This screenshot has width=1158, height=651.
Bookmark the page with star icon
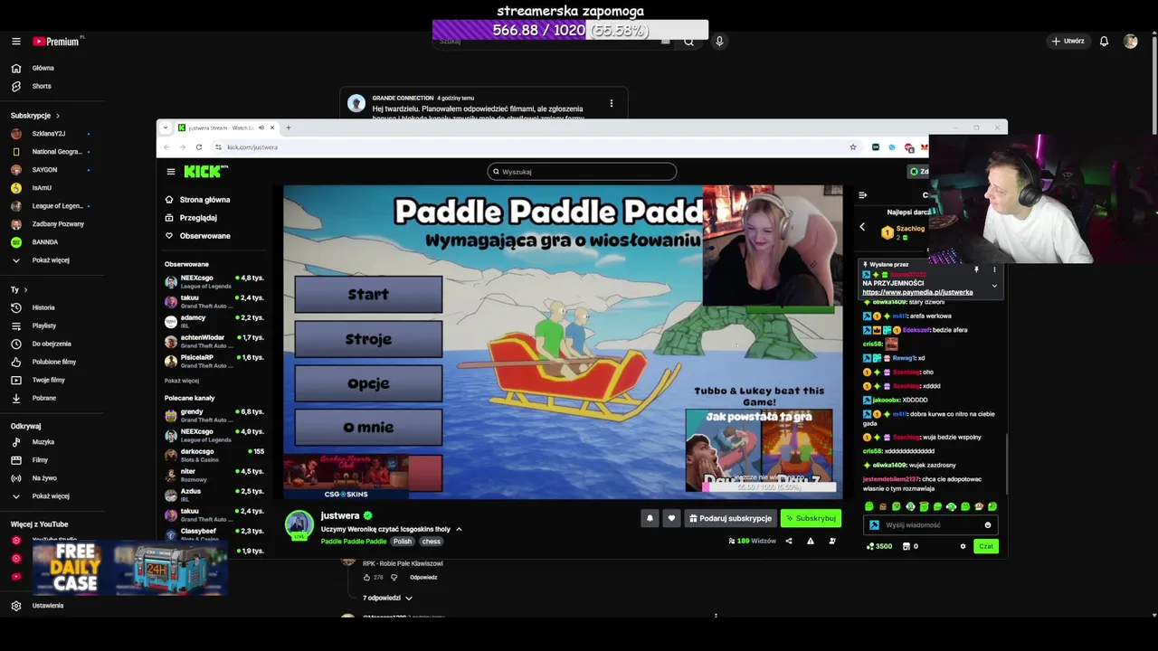point(852,146)
